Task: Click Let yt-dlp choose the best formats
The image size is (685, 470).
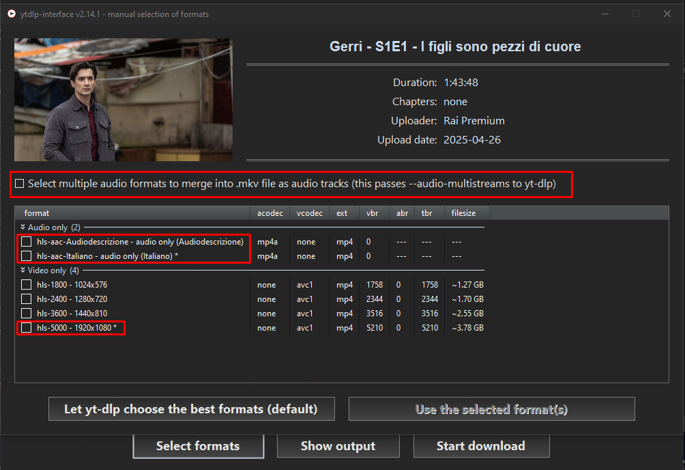Action: click(191, 409)
